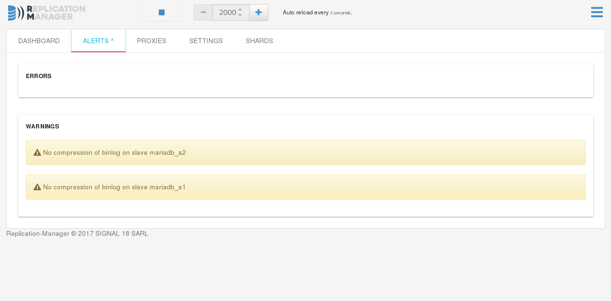Open the Shards tab
The image size is (611, 301).
tap(259, 41)
